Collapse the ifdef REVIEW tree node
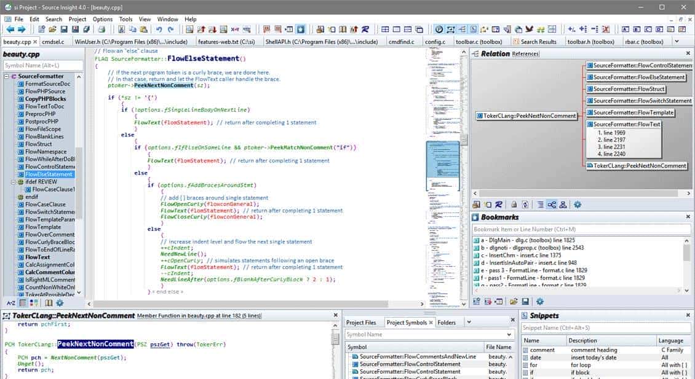This screenshot has width=695, height=379. (x=14, y=182)
